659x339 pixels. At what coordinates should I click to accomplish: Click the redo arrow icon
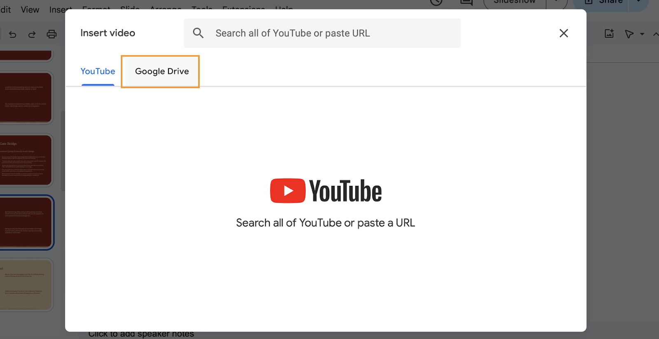pyautogui.click(x=32, y=34)
